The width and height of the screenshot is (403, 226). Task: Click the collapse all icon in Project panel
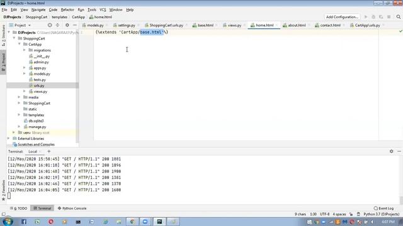[x=57, y=25]
